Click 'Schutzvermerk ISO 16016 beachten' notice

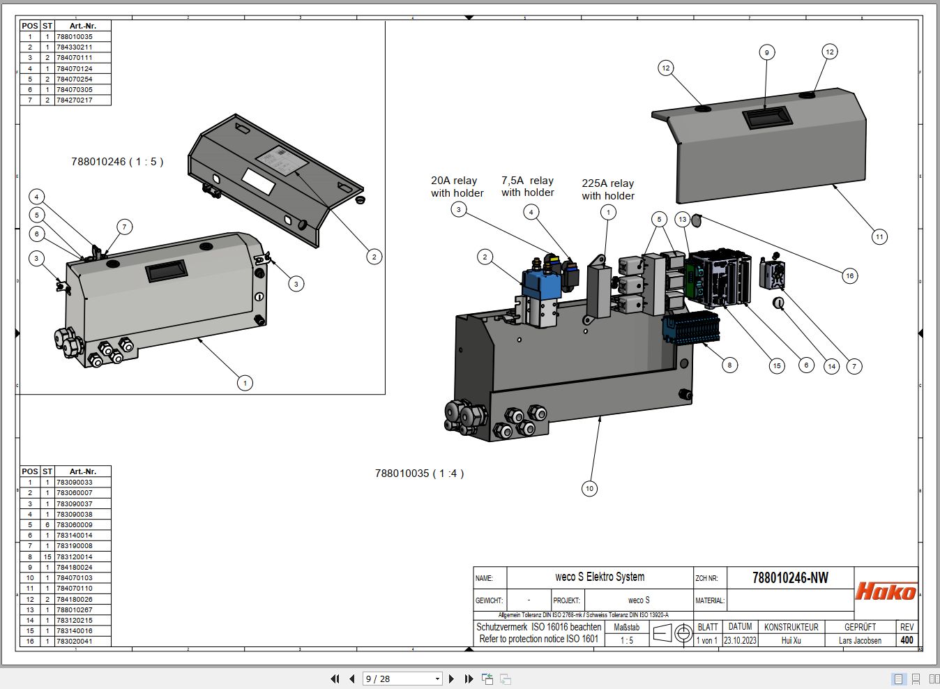538,627
